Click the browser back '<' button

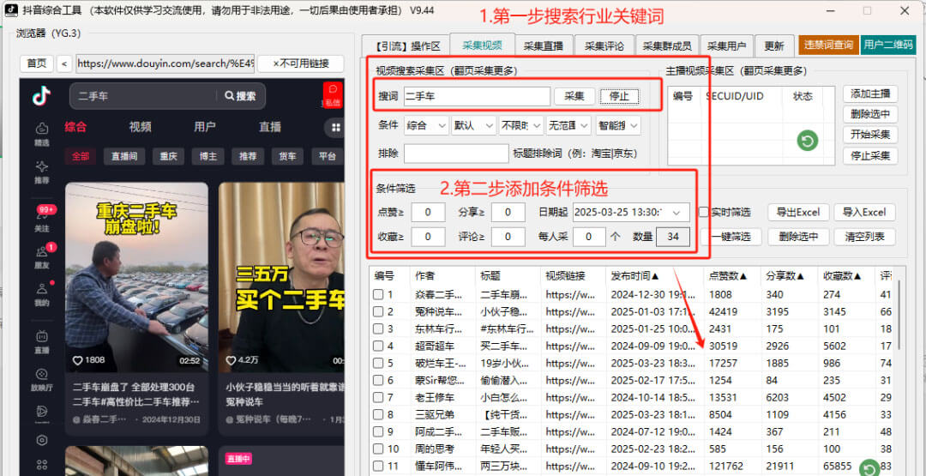[64, 63]
